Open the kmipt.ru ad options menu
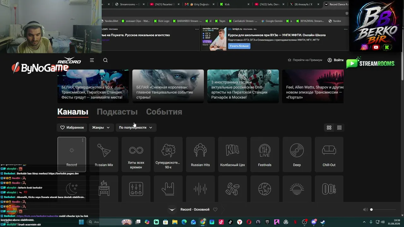The height and width of the screenshot is (227, 404). (x=346, y=29)
